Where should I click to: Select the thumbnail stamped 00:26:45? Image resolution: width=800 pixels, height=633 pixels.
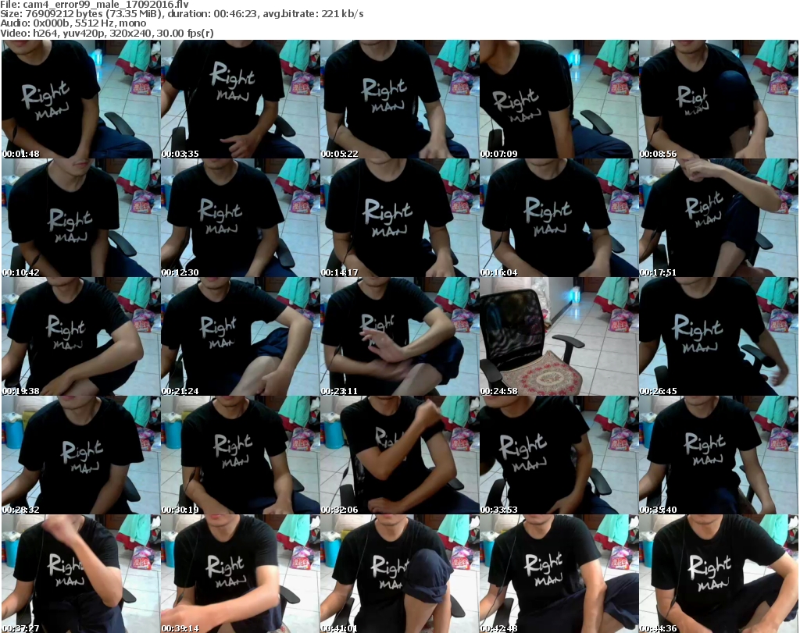719,336
